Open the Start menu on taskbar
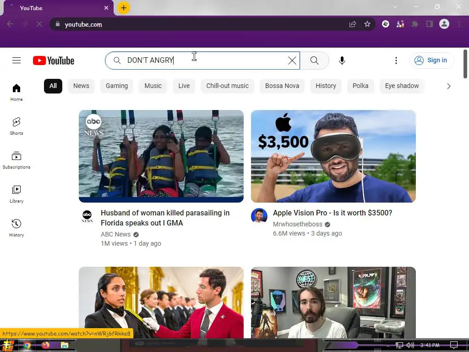This screenshot has width=469, height=352. [x=7, y=346]
